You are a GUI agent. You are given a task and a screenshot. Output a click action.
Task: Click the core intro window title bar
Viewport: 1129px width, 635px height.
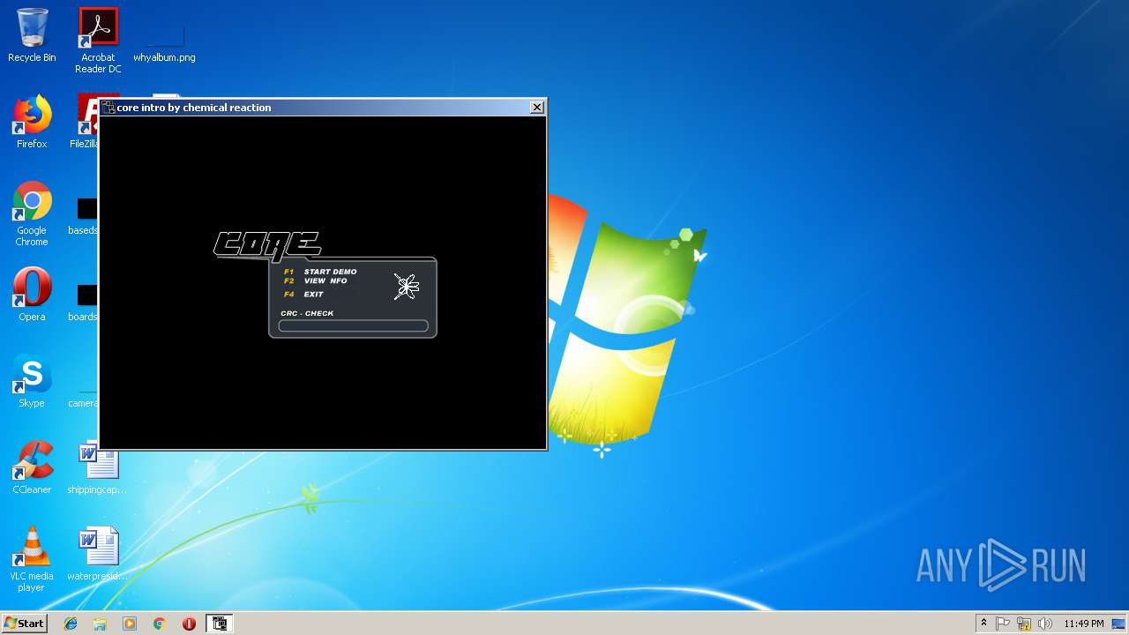pos(322,108)
